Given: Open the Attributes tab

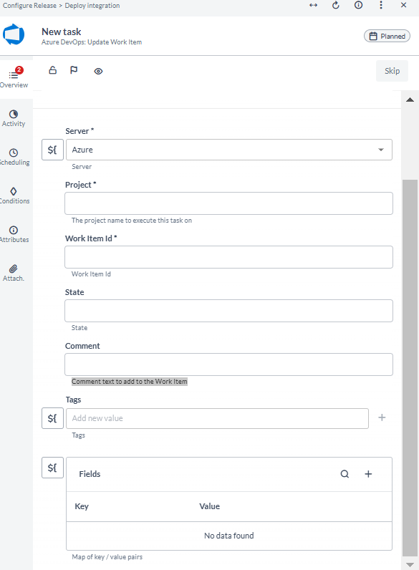Looking at the screenshot, I should (x=14, y=234).
